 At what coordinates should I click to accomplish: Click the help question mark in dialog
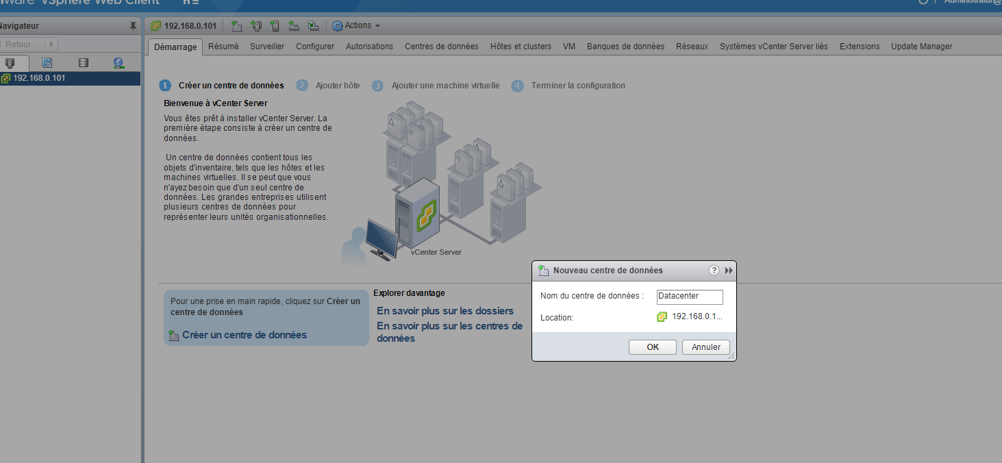[x=714, y=271]
